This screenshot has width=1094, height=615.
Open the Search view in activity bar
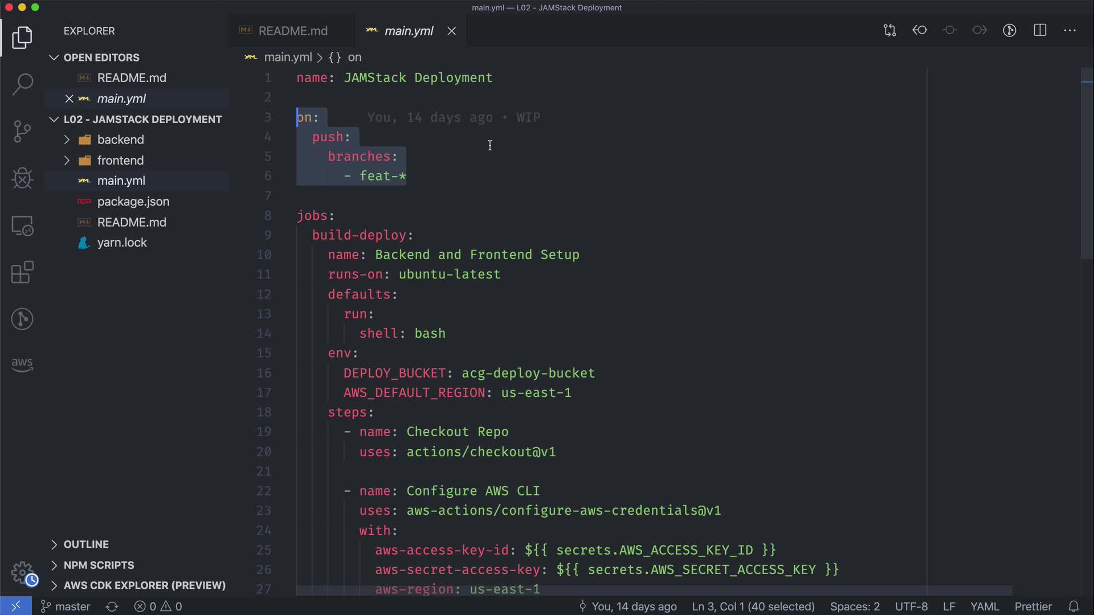tap(22, 84)
